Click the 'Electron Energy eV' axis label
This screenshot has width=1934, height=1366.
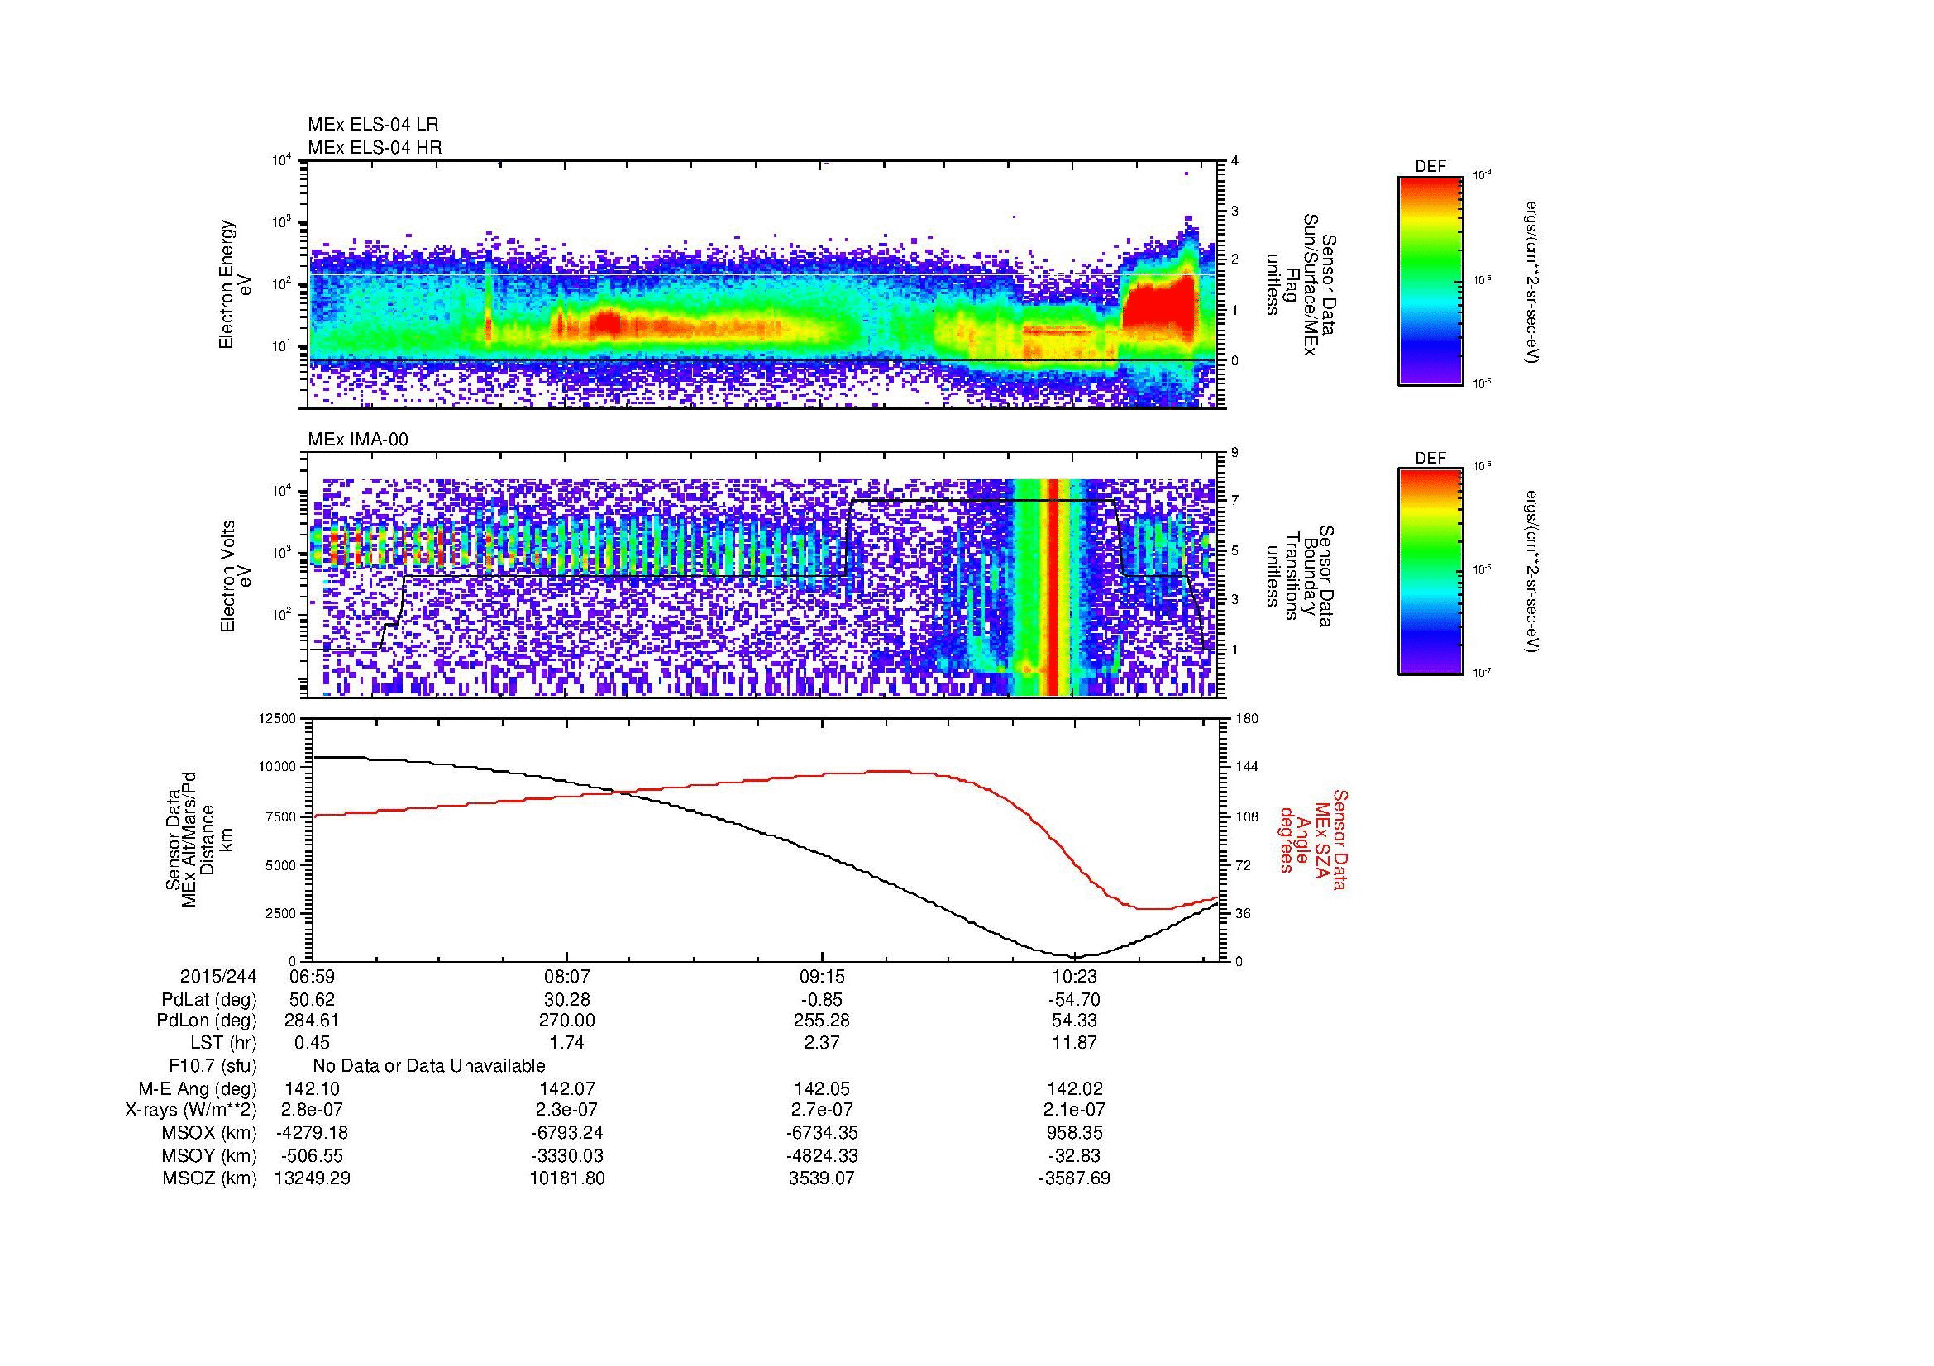pyautogui.click(x=235, y=284)
